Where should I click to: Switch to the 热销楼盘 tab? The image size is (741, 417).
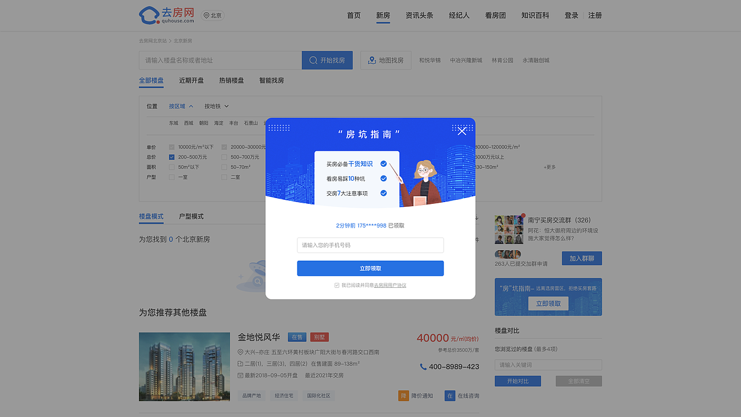pos(232,81)
